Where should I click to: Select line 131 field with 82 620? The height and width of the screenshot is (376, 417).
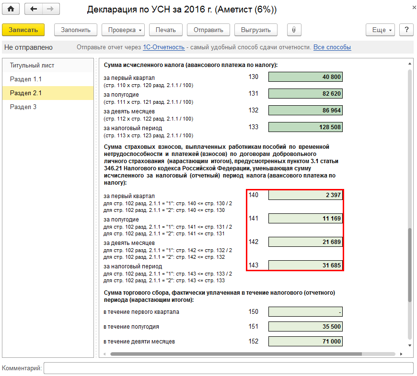(305, 94)
